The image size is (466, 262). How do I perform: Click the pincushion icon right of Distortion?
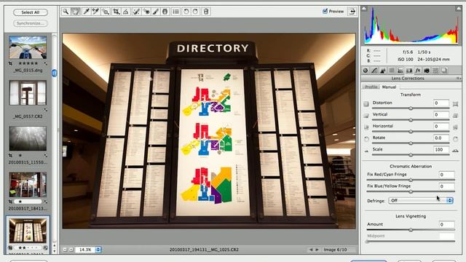coord(455,104)
